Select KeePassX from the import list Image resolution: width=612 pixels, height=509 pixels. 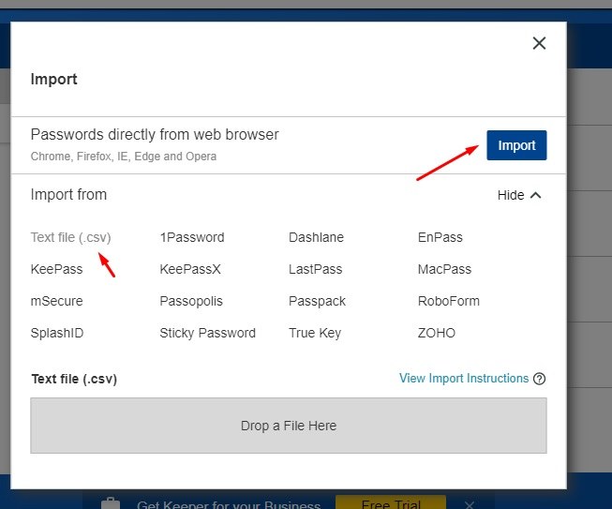pyautogui.click(x=190, y=269)
